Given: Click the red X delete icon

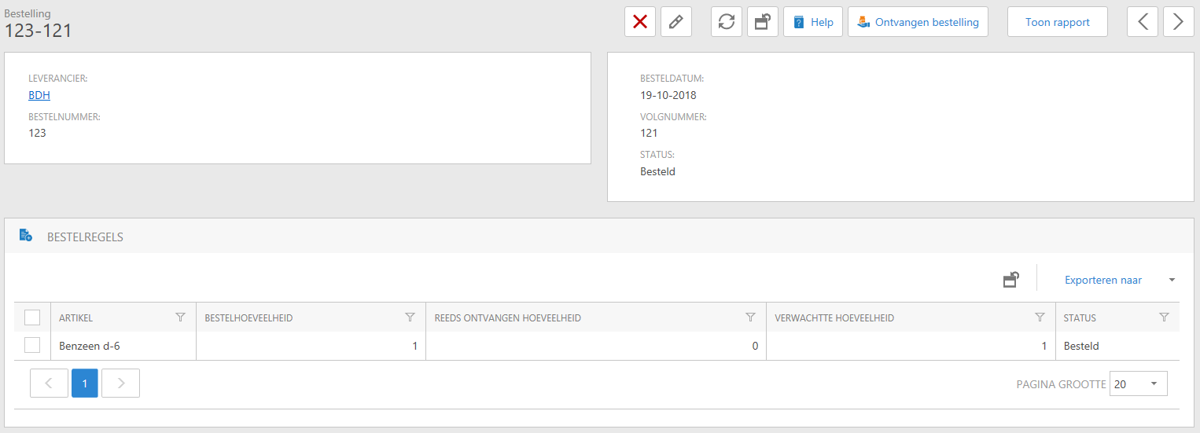Looking at the screenshot, I should pyautogui.click(x=639, y=22).
